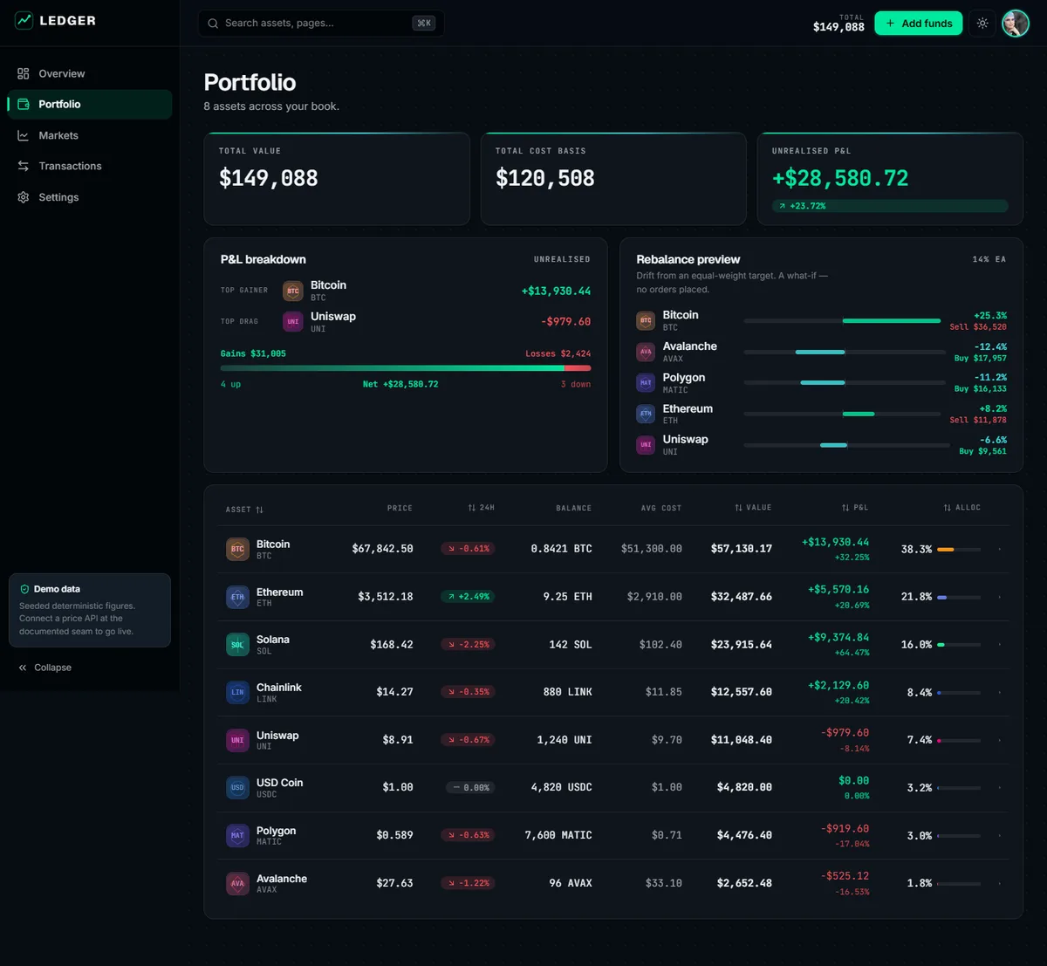Click the Uniswap icon in P&L breakdown
Image resolution: width=1047 pixels, height=966 pixels.
coord(293,322)
